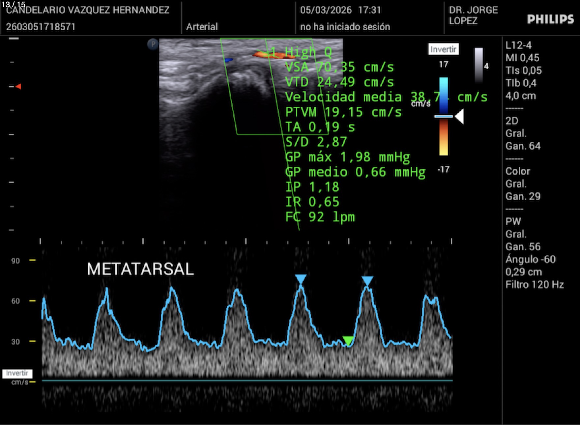Viewport: 580px width, 425px height.
Task: Click the P orientation marker icon
Action: click(153, 44)
